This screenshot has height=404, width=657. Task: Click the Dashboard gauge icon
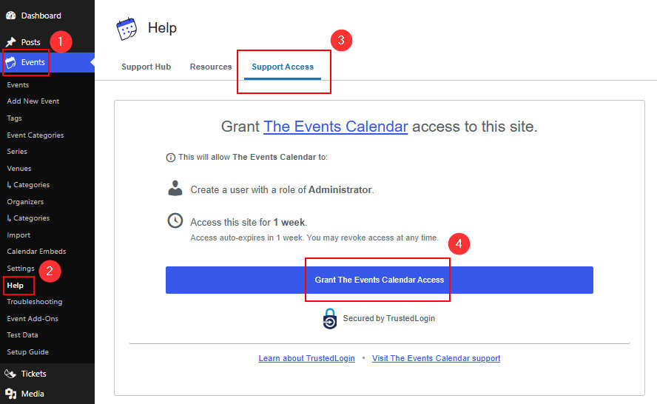point(10,16)
